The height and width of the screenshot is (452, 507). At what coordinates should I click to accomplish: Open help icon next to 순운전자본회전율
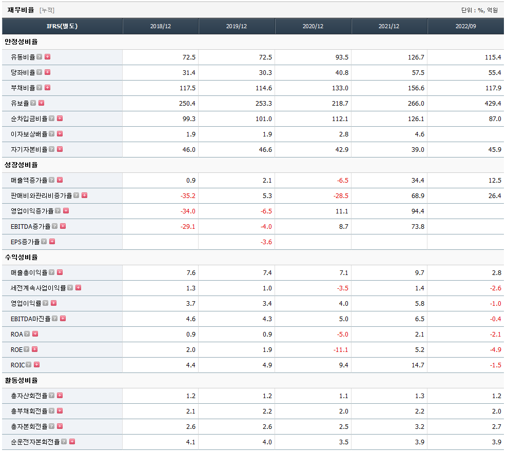click(64, 441)
